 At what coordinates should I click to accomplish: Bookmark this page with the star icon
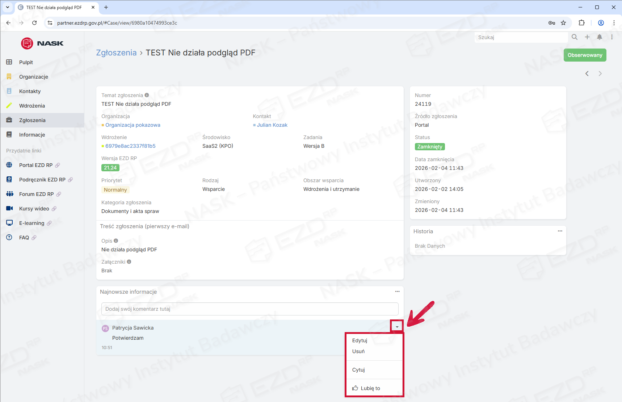tap(563, 23)
